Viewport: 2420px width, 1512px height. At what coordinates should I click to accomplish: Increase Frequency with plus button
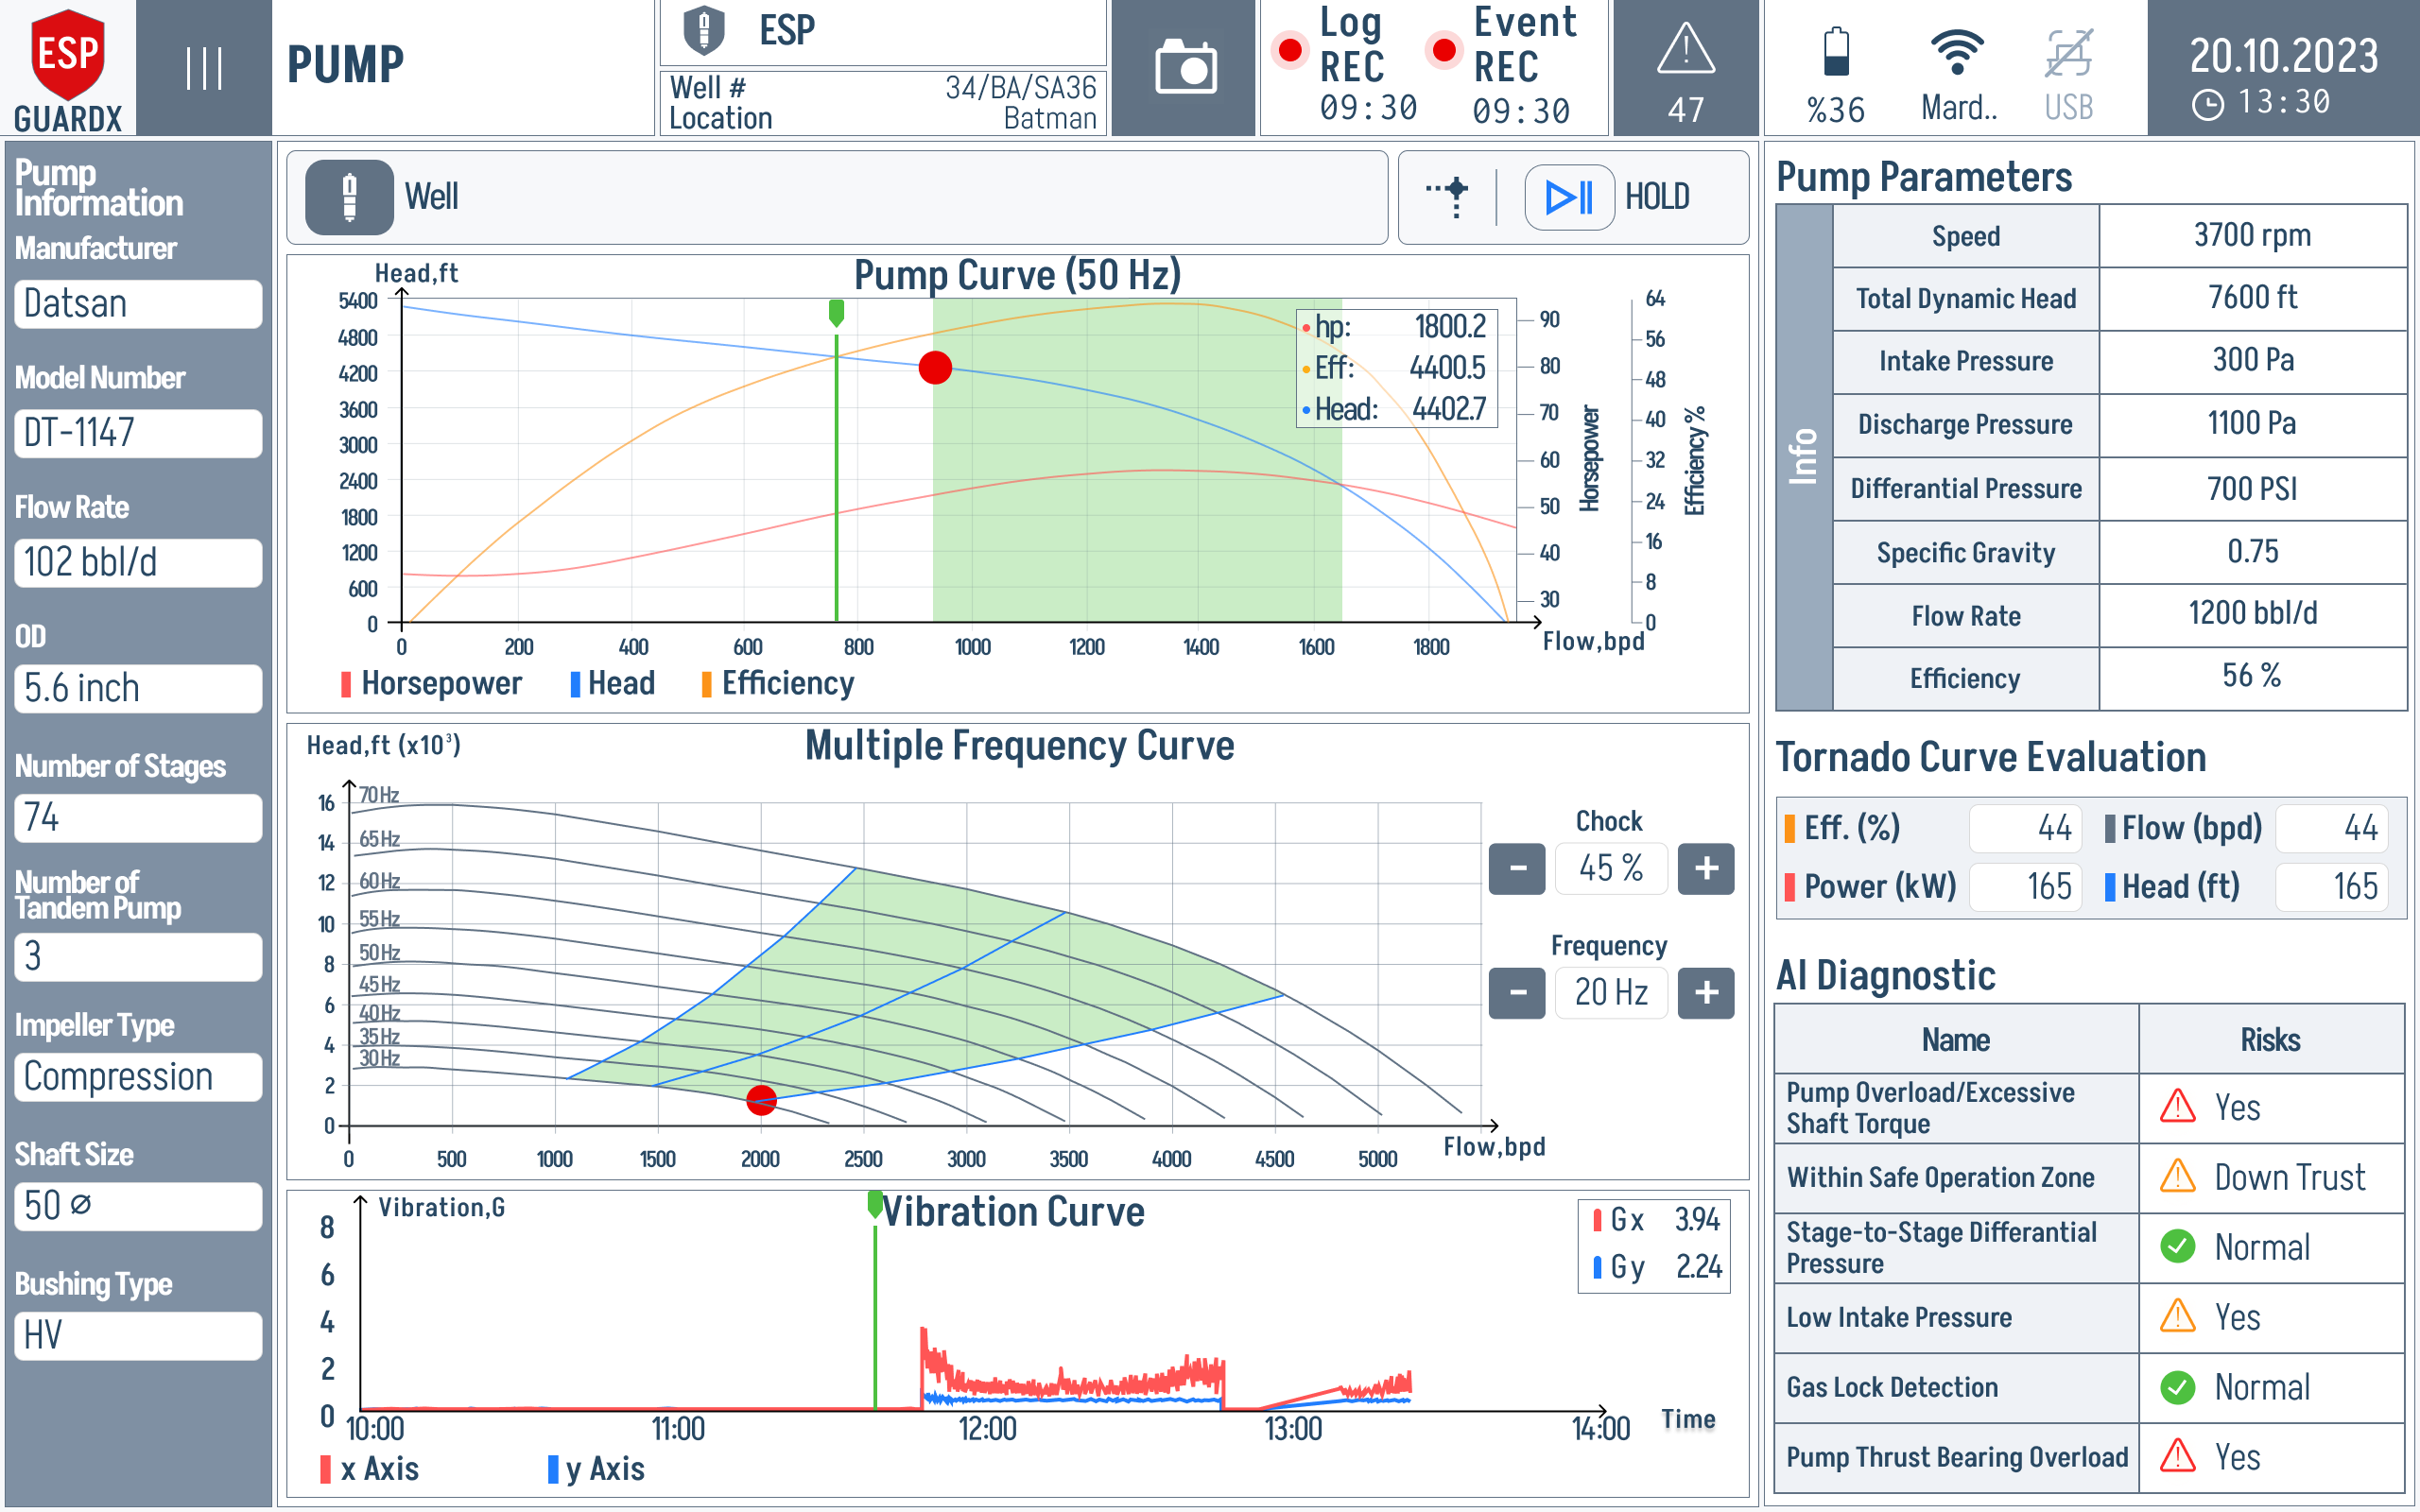1706,993
